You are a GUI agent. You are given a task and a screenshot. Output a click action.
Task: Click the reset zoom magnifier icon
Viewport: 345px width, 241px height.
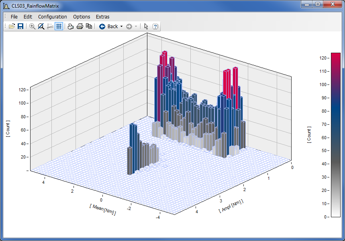[x=41, y=27]
